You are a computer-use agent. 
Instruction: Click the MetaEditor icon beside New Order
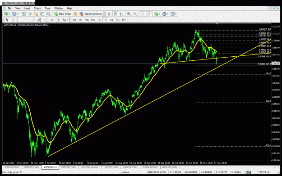[x=75, y=14]
